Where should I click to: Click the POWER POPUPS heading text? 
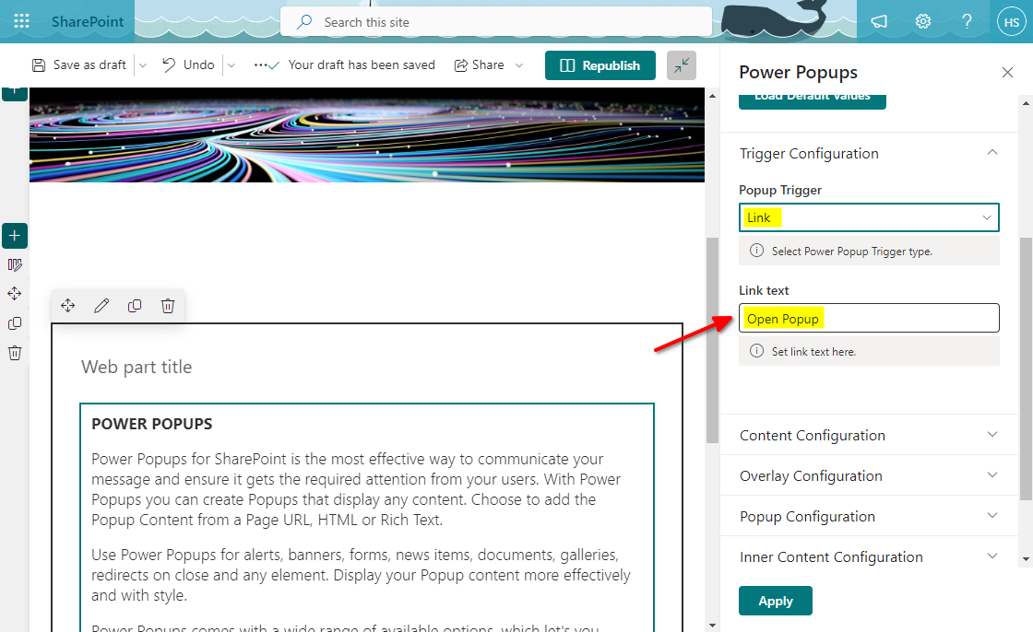(151, 424)
